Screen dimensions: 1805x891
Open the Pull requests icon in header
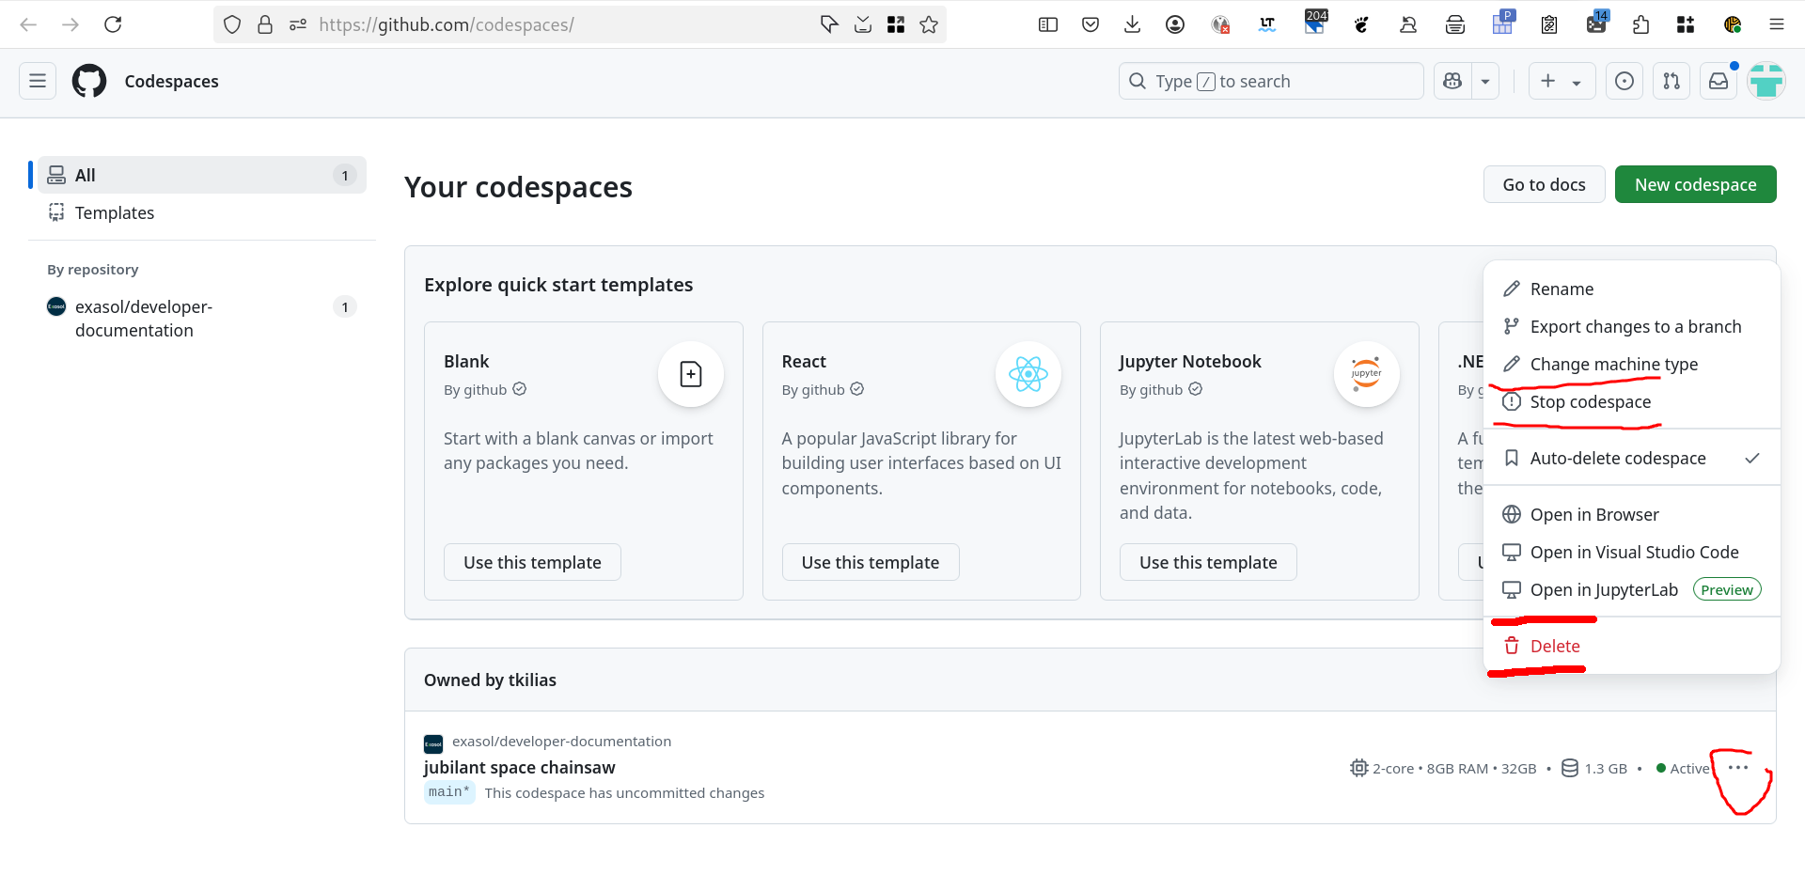point(1671,81)
